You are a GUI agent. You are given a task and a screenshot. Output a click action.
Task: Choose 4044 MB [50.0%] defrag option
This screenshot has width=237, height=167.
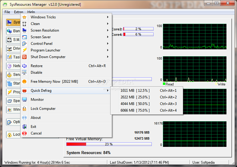click(x=147, y=104)
